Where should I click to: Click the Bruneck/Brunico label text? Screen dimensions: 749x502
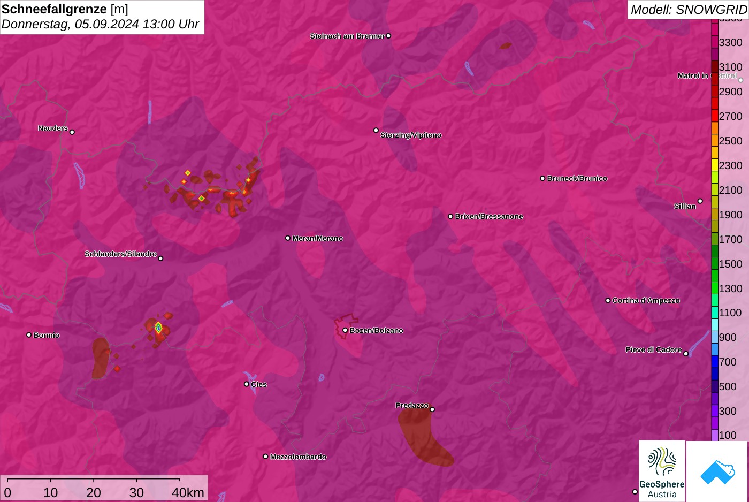(x=577, y=178)
